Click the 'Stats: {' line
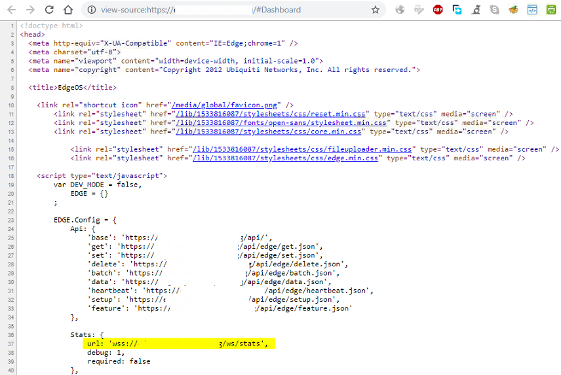This screenshot has width=561, height=375. (87, 334)
